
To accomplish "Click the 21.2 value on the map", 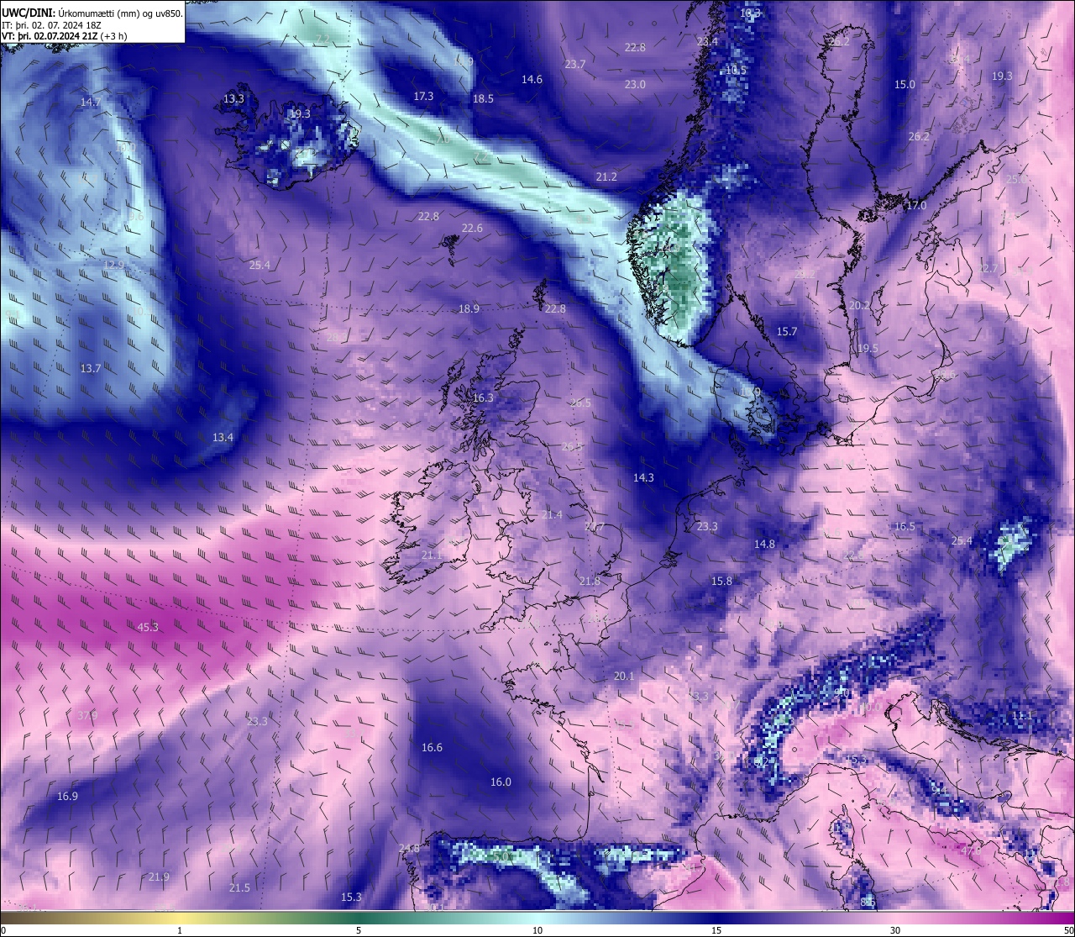I will coord(606,176).
